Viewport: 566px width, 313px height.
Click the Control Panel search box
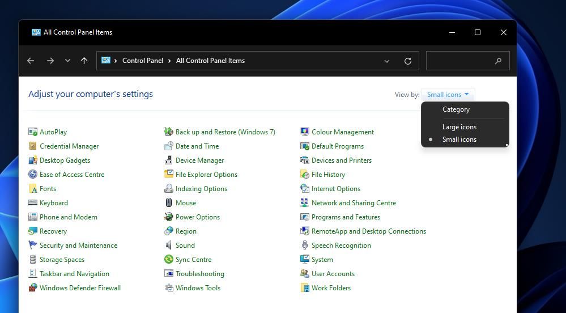click(x=468, y=61)
